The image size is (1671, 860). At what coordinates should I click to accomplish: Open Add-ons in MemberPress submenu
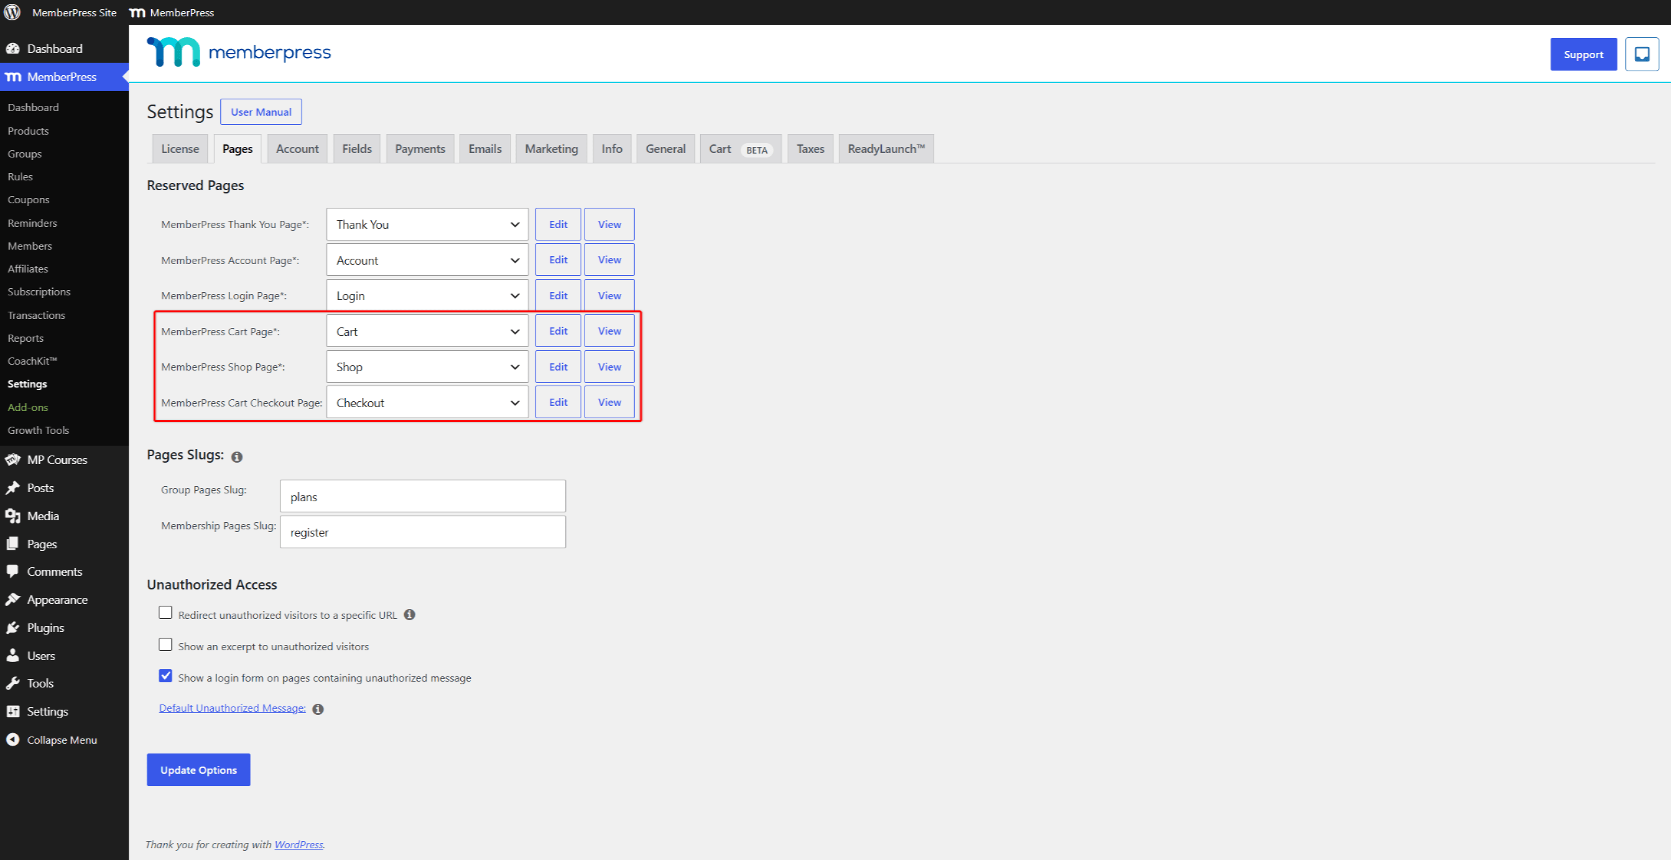(27, 407)
